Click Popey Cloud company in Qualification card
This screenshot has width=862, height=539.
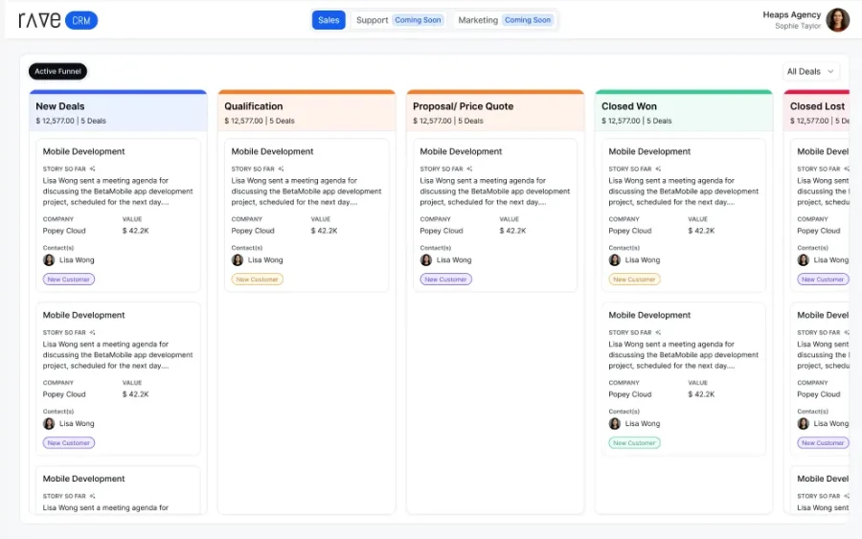pos(253,231)
